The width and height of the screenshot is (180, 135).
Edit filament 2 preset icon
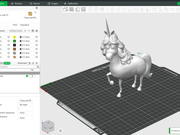(x=37, y=37)
